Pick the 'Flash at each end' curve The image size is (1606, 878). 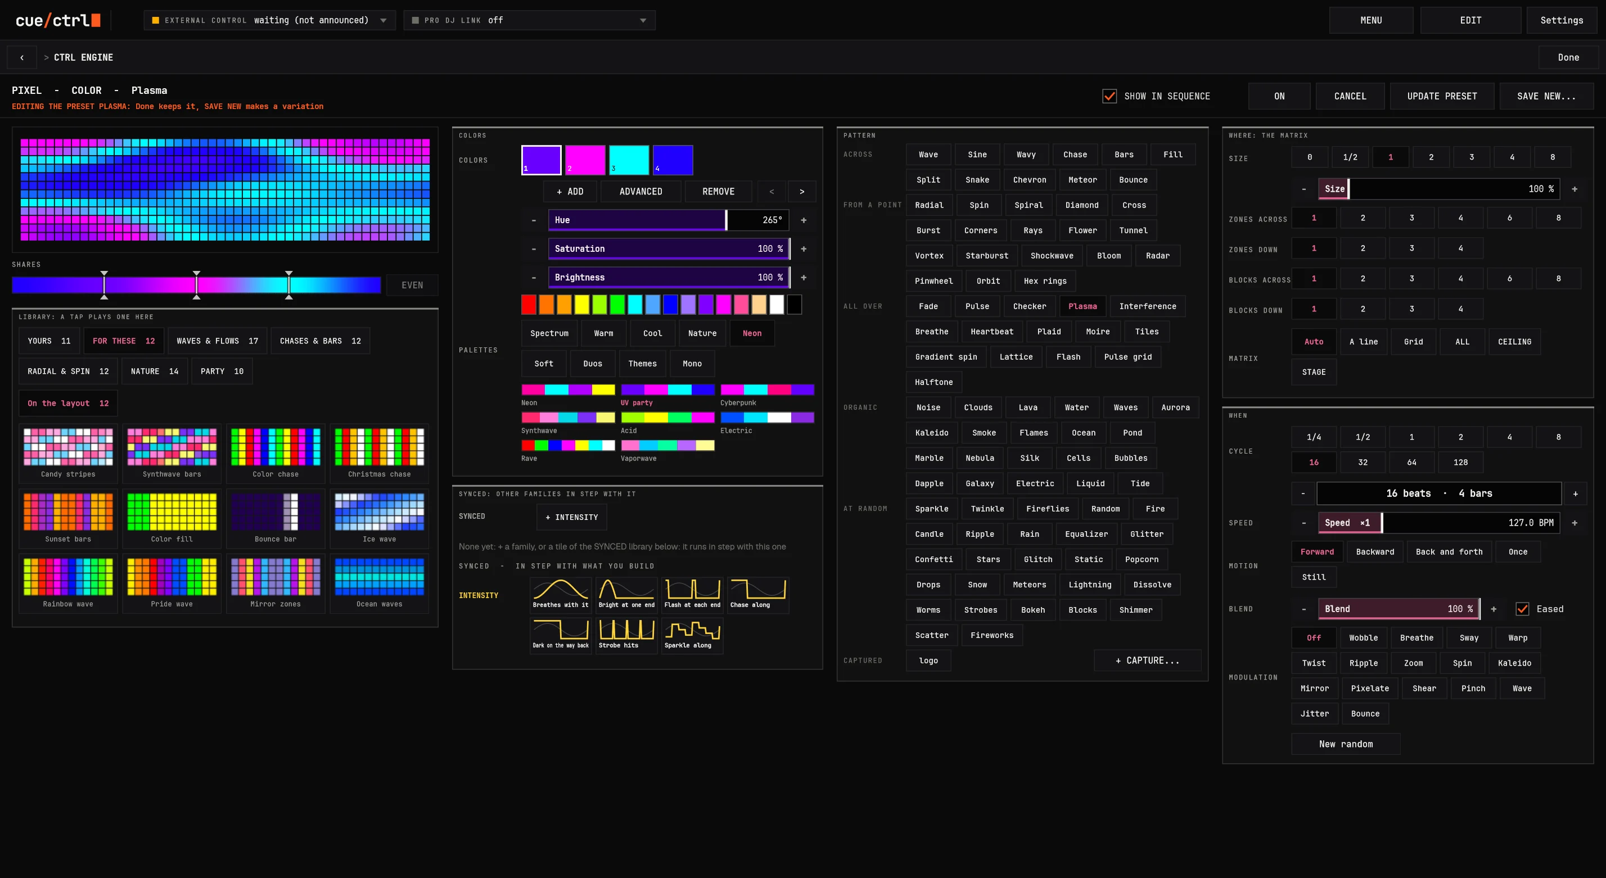692,595
